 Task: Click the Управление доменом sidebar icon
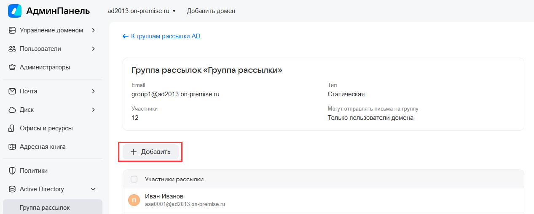tap(12, 30)
